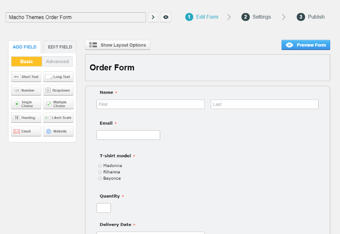Screen dimensions: 340x234
Task: Add a Short Text field
Action: pyautogui.click(x=26, y=77)
